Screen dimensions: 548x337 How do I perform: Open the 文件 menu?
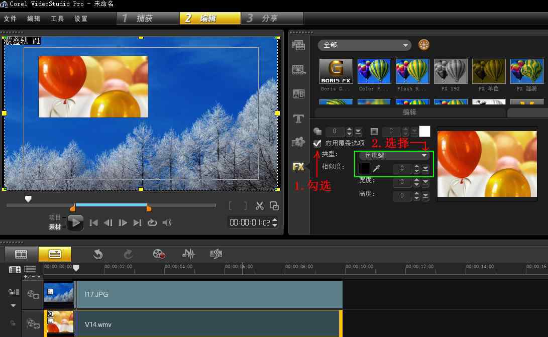pos(10,19)
